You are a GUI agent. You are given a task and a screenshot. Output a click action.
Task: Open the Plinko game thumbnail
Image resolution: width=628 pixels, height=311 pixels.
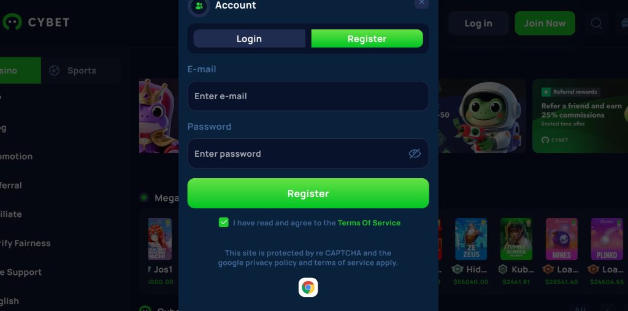click(x=607, y=239)
